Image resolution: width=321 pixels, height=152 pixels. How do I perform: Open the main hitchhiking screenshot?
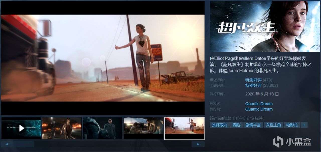103,58
